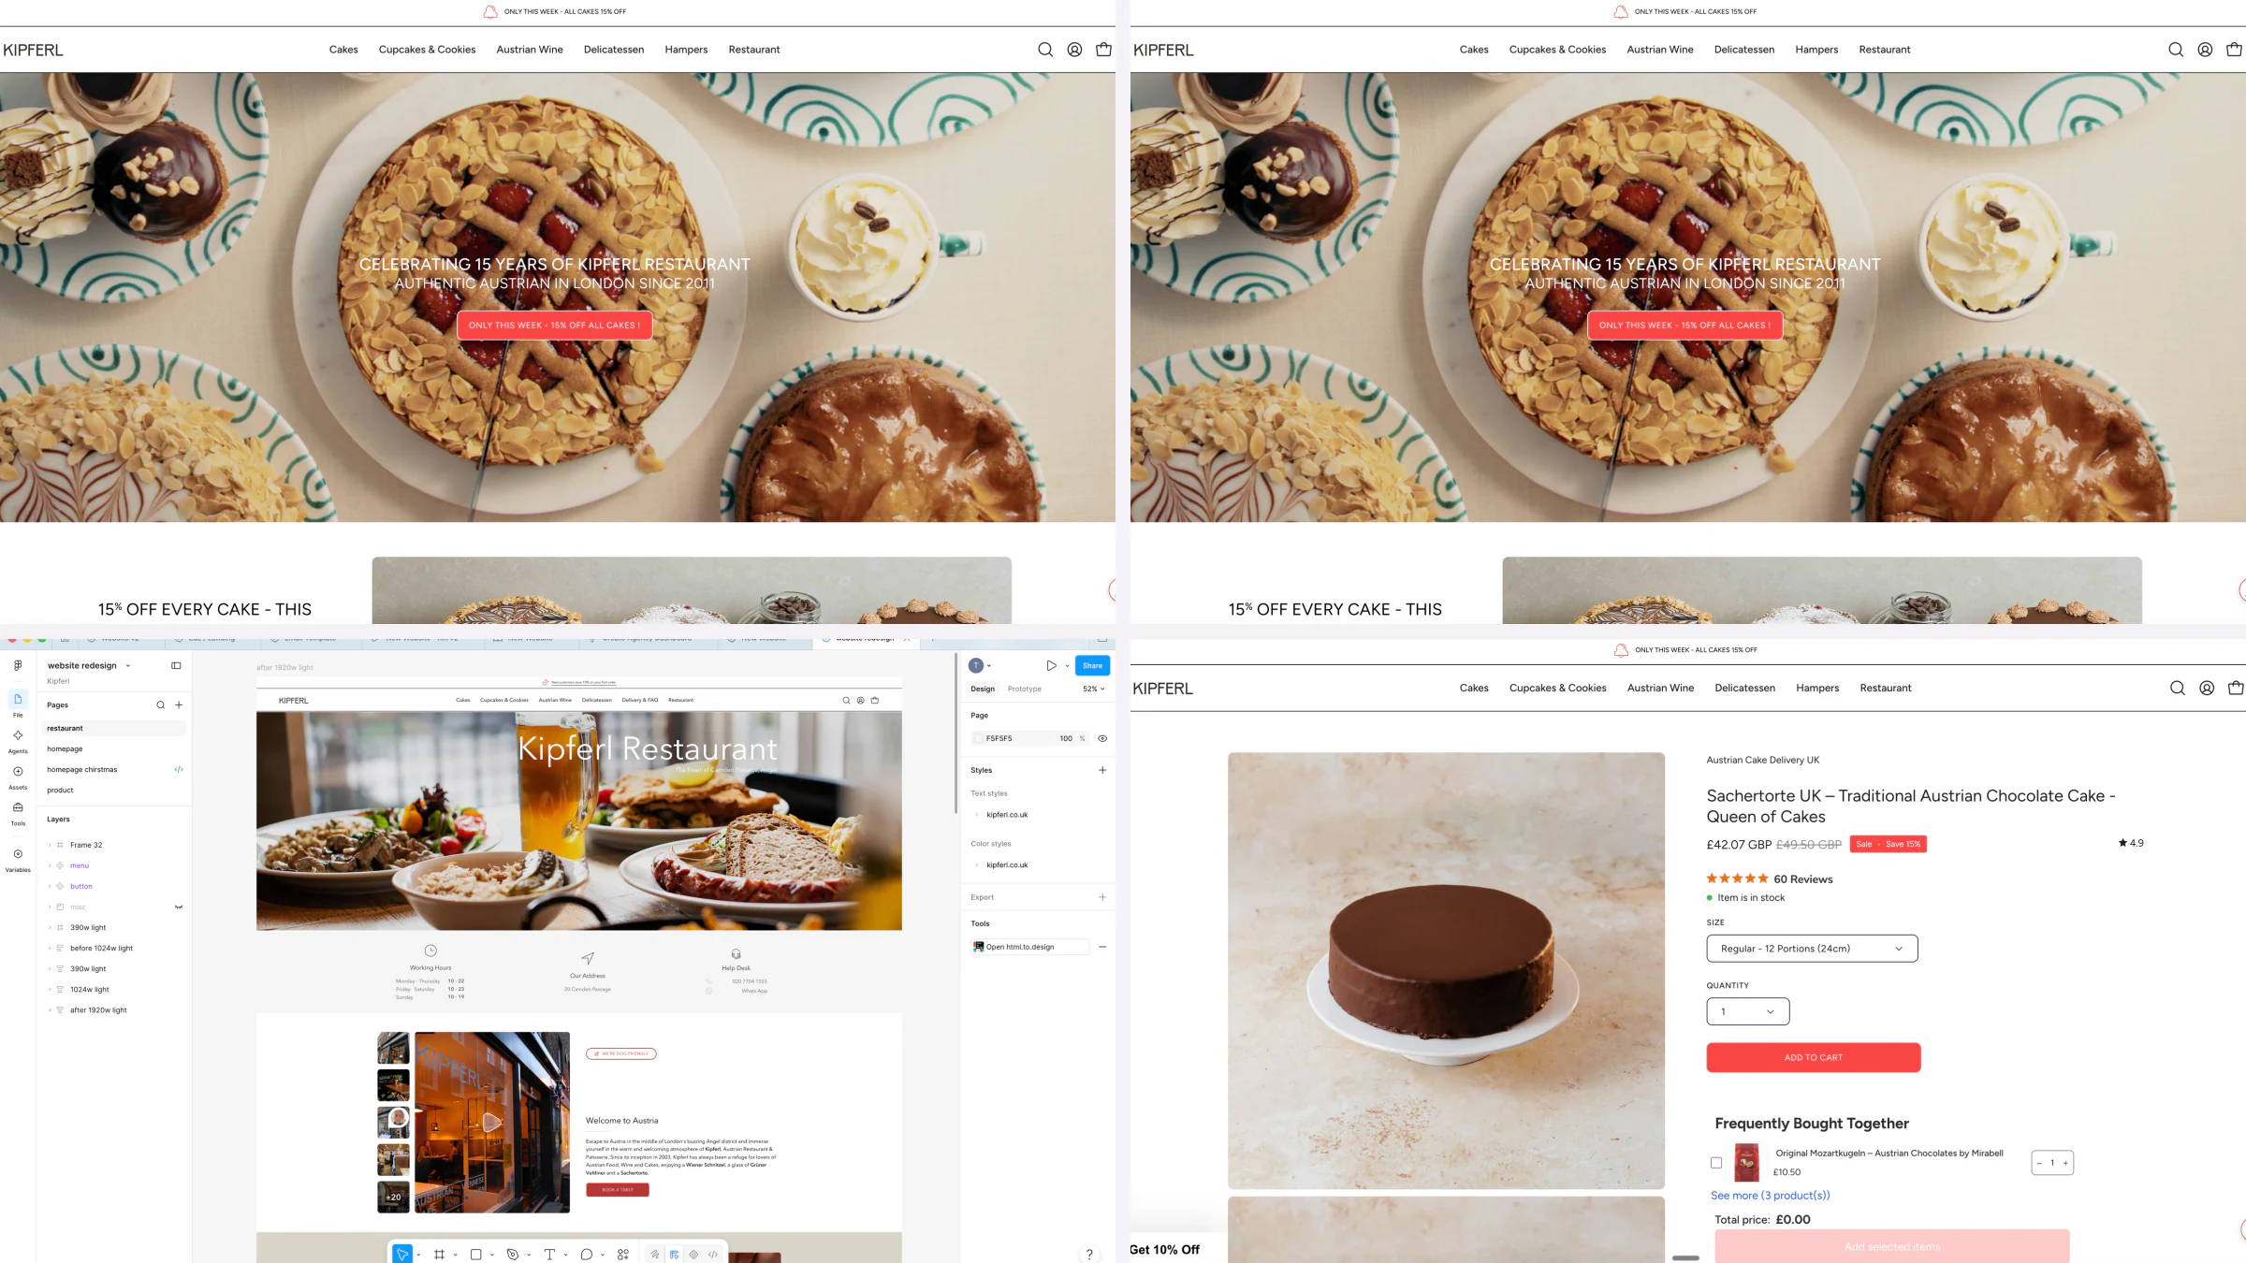Click the page background F5F5F5 color swatch
The image size is (2246, 1263).
pyautogui.click(x=978, y=738)
